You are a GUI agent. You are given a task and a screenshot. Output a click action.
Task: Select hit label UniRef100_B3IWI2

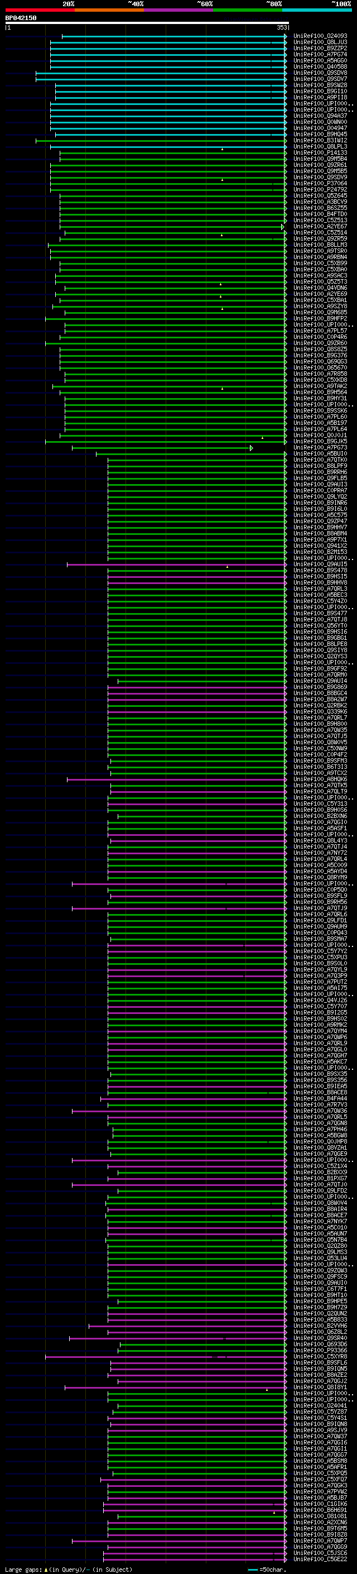320,141
